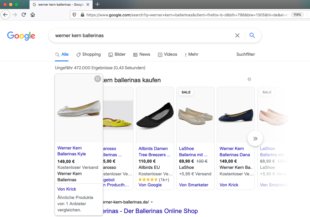Open Werner Kern Ballerinas Dana link
Screen dimensions: 310x217
(x=235, y=152)
